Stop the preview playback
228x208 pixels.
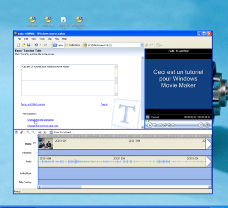[x=155, y=125]
